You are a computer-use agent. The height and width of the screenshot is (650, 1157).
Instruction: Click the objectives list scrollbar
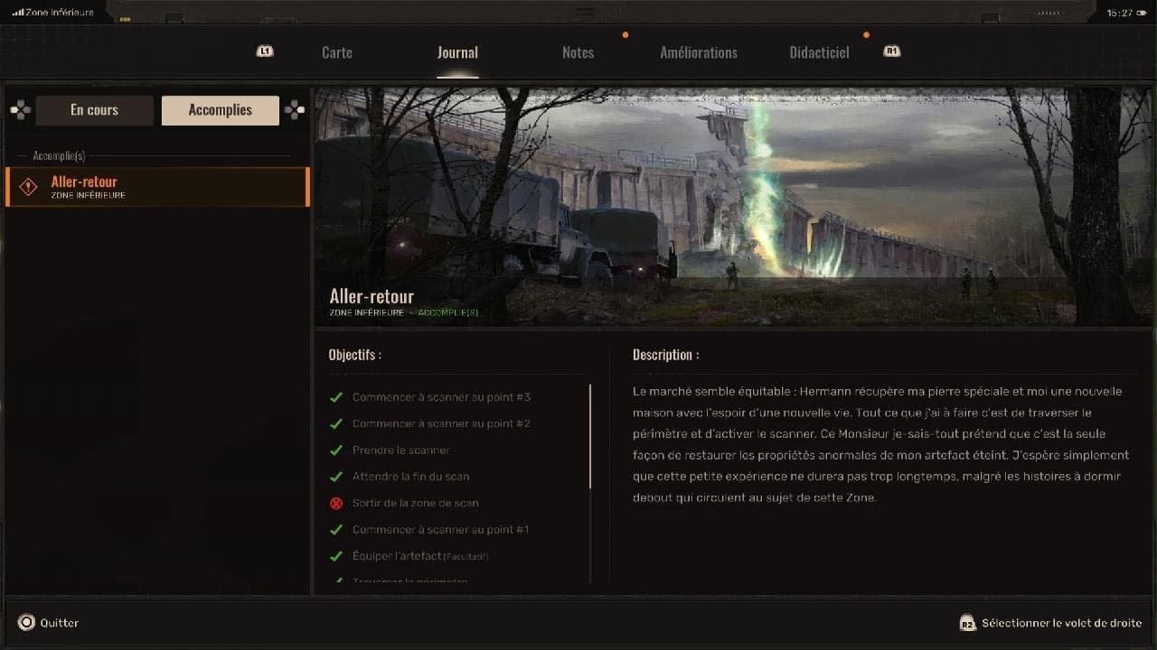pyautogui.click(x=590, y=437)
